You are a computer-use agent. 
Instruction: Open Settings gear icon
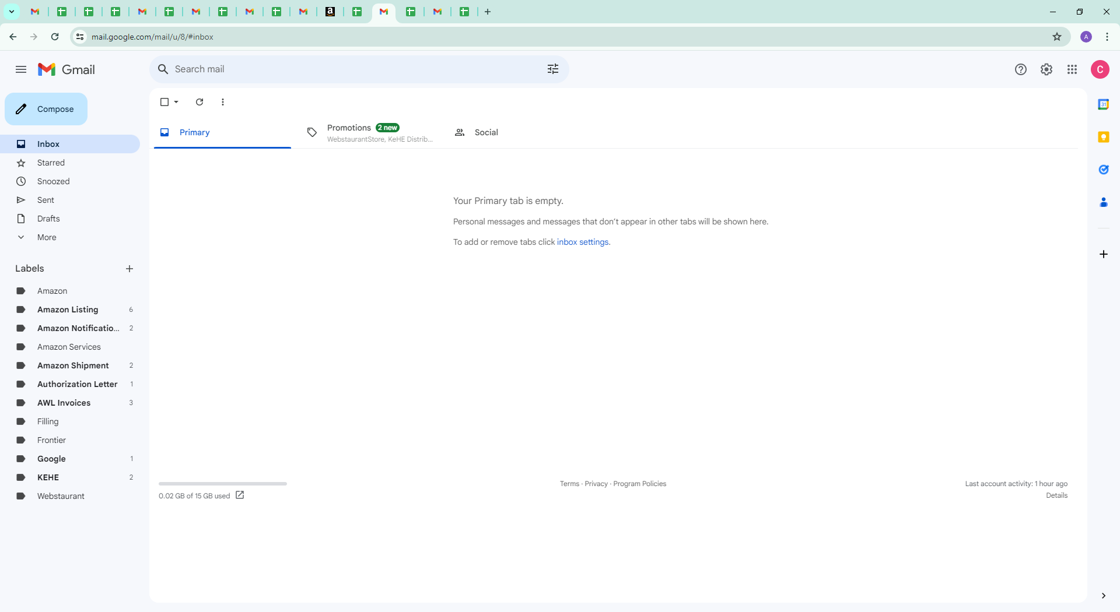point(1046,69)
